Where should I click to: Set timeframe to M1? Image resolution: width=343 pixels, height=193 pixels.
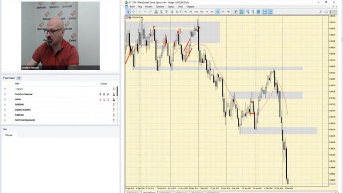coord(186,12)
